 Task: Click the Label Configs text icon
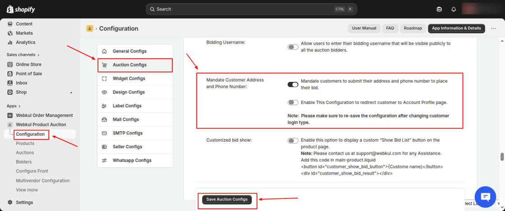[x=104, y=106]
